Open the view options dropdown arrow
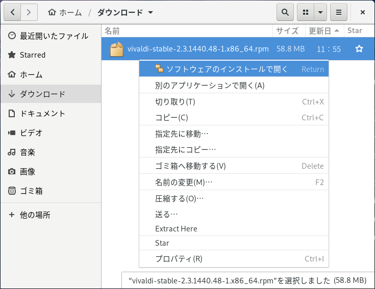 (x=320, y=12)
